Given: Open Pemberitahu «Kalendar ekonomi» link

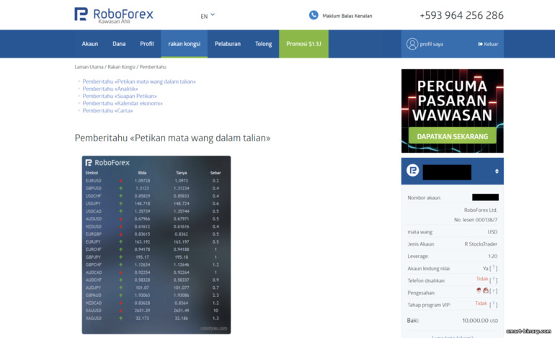Looking at the screenshot, I should [123, 103].
